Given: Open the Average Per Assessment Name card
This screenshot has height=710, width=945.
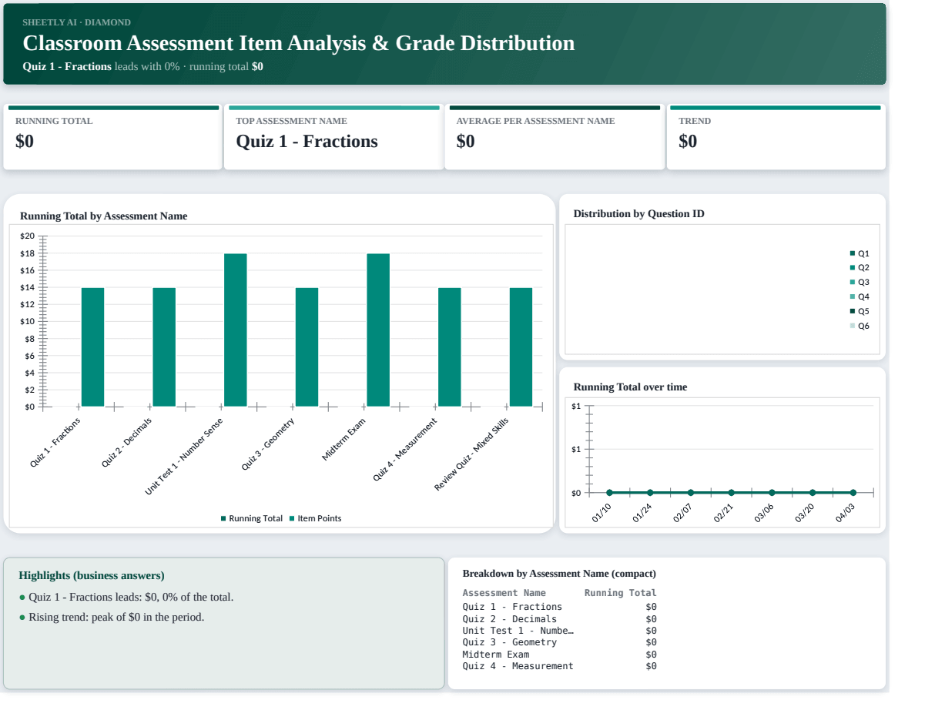Looking at the screenshot, I should [555, 137].
